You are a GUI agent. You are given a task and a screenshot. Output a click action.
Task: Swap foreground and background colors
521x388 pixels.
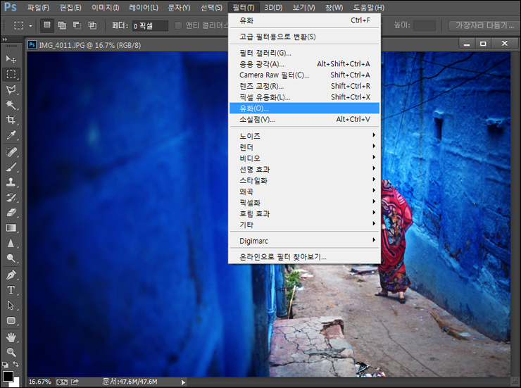click(15, 365)
